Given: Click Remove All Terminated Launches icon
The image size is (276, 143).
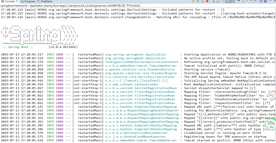Looking at the screenshot, I should pos(202,1).
